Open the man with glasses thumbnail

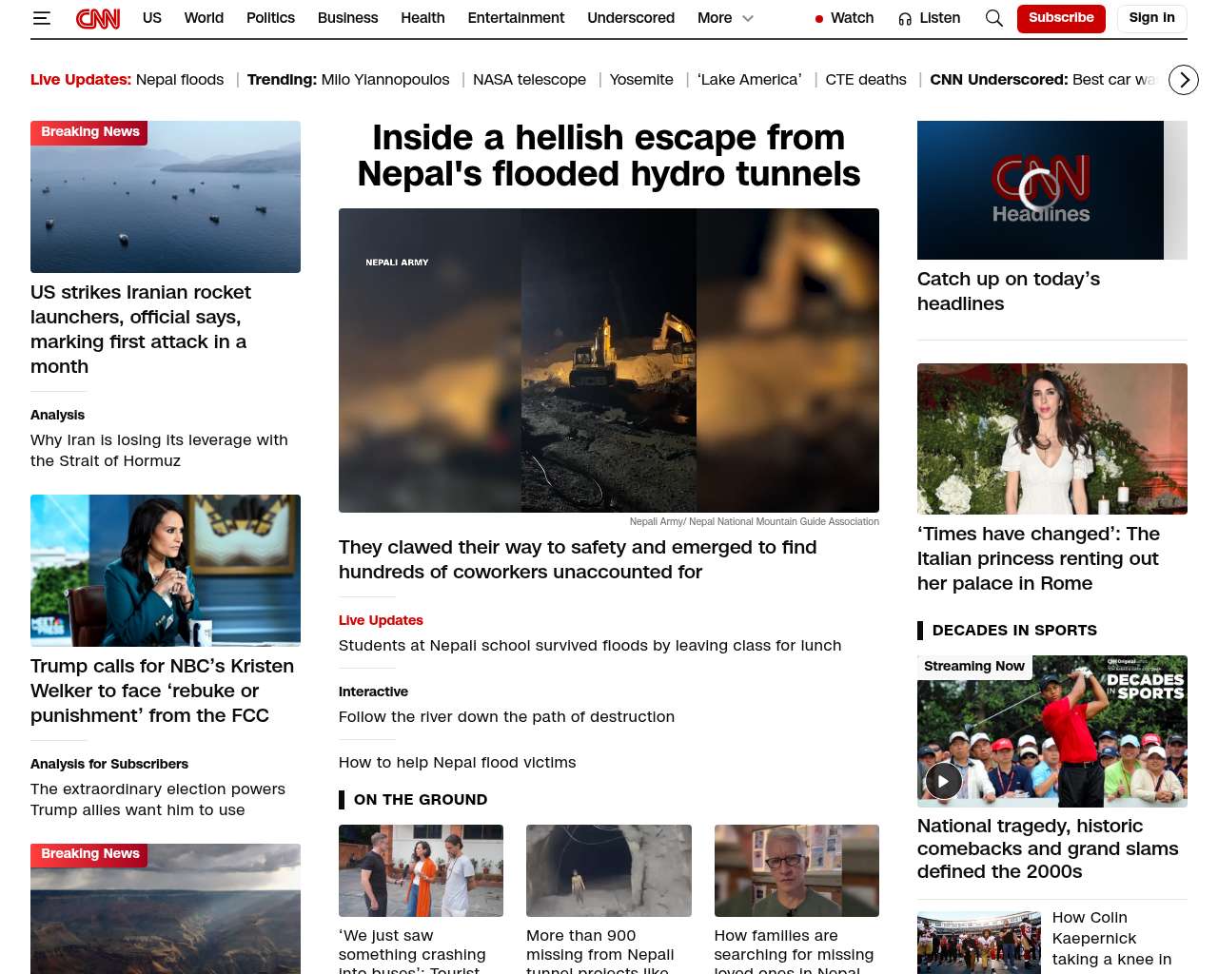(796, 870)
